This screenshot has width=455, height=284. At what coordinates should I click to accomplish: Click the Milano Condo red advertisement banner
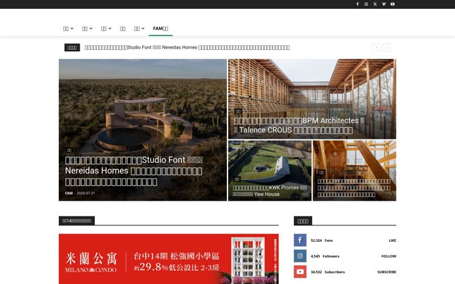click(169, 259)
